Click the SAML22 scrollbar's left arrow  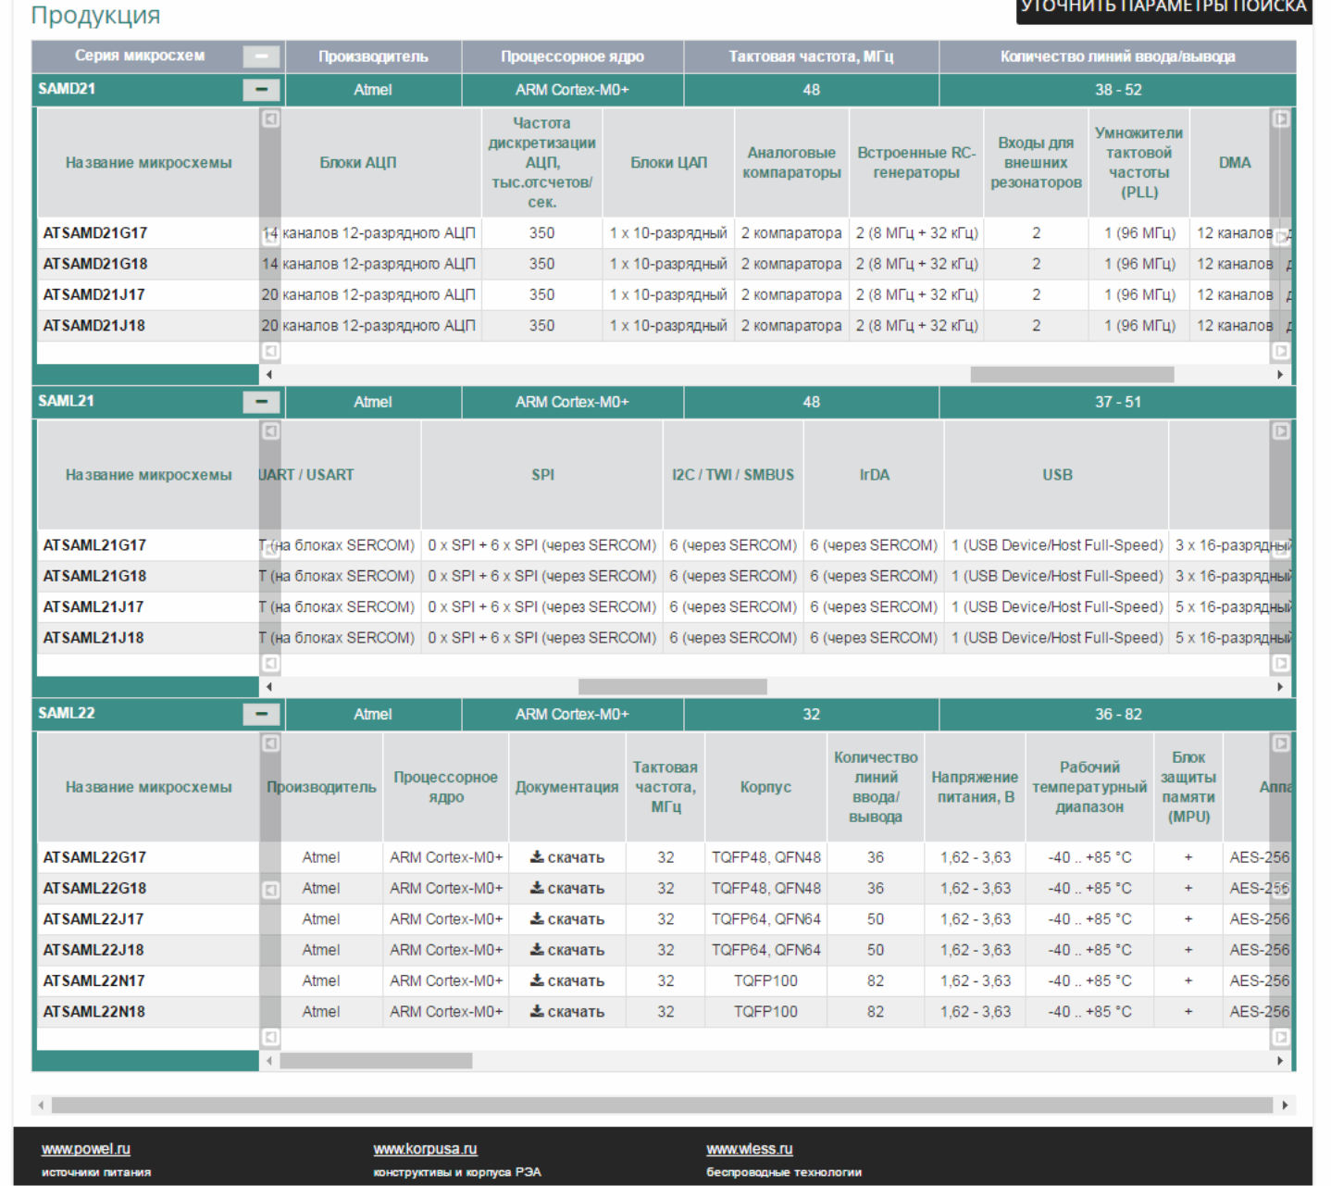269,1061
